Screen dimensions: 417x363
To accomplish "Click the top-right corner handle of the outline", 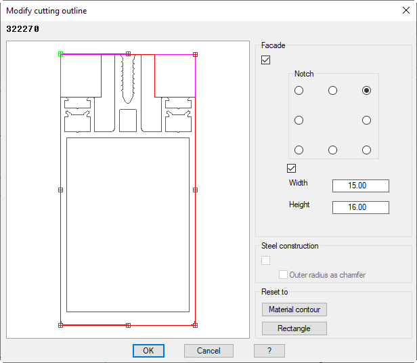I will pyautogui.click(x=195, y=54).
